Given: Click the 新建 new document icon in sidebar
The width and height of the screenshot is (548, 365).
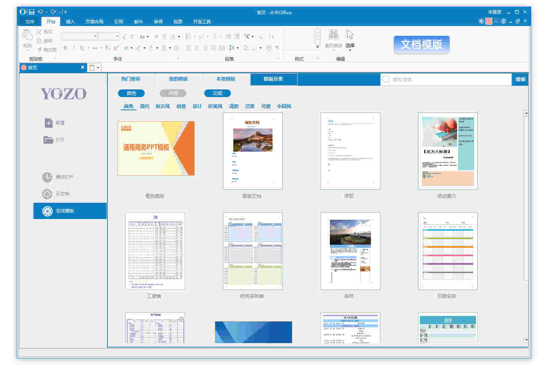Looking at the screenshot, I should click(x=49, y=123).
